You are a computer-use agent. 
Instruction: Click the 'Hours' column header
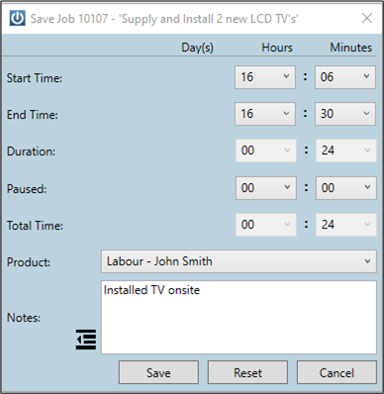[277, 48]
